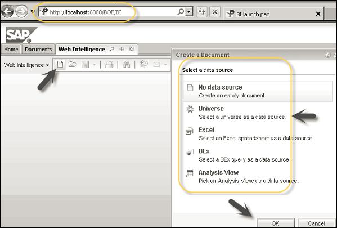Click the browser Forward button

click(x=21, y=12)
